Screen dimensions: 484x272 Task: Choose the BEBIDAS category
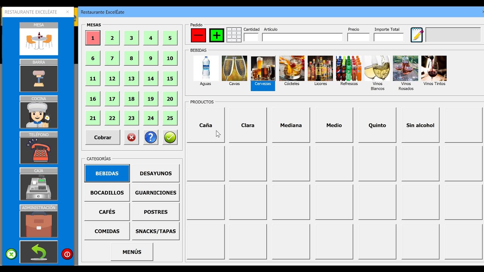click(107, 173)
